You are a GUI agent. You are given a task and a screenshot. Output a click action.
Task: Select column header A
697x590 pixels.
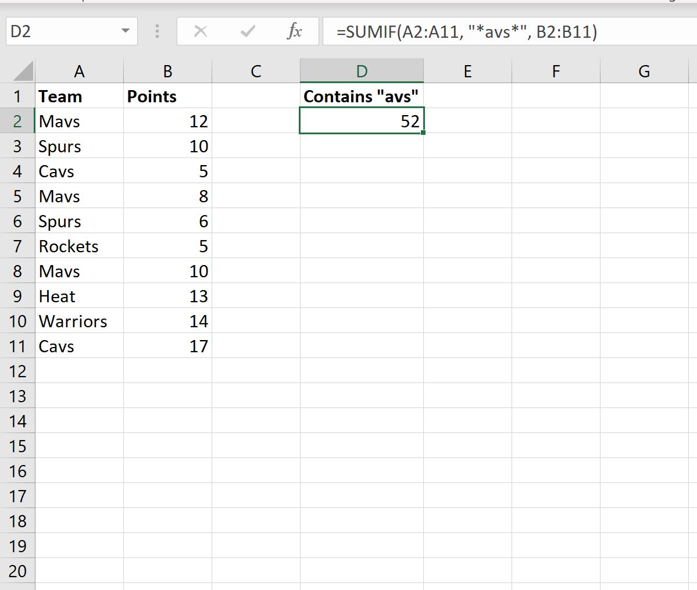point(80,70)
